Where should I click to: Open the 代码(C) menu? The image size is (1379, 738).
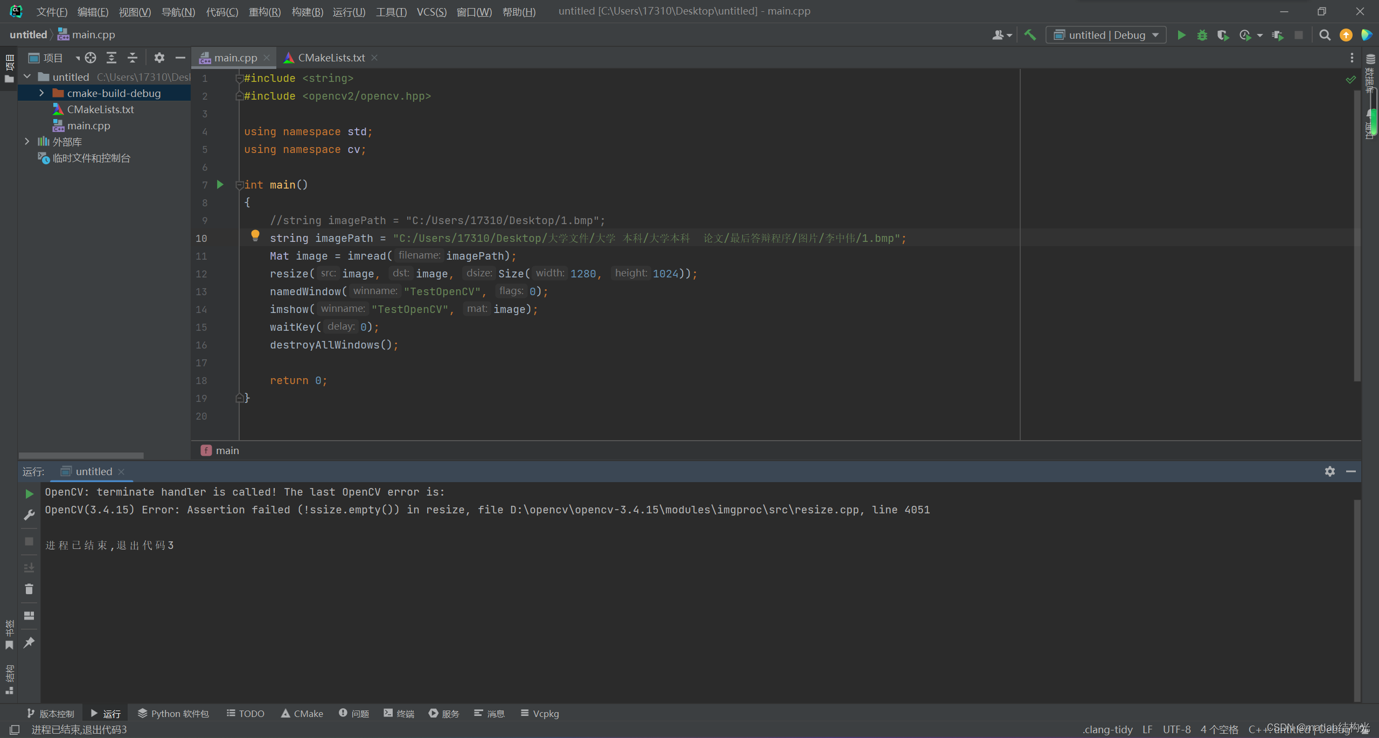tap(222, 11)
